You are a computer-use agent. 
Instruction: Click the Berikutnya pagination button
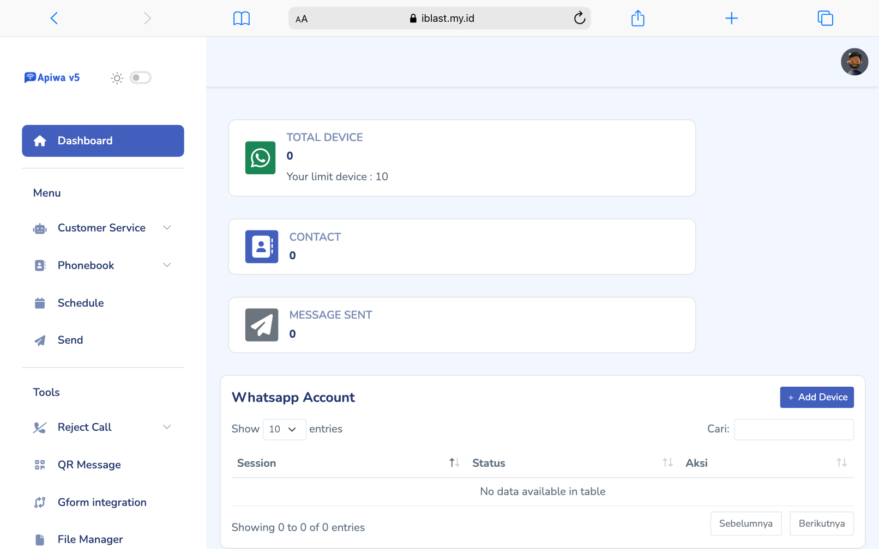pos(821,523)
